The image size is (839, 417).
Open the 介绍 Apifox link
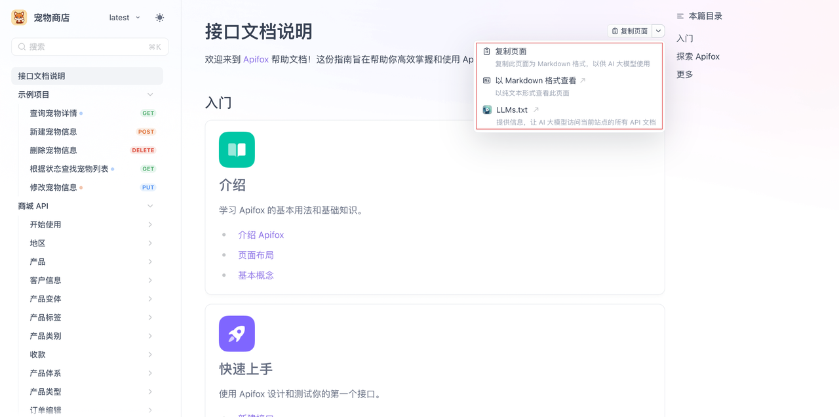[x=261, y=235]
